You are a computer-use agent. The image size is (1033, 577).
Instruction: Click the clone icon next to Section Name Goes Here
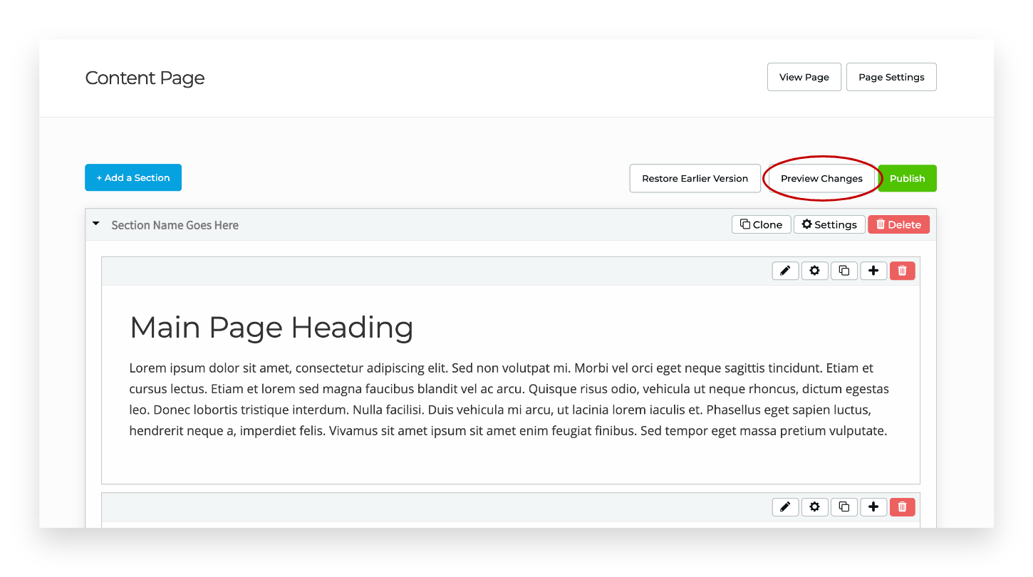(761, 224)
